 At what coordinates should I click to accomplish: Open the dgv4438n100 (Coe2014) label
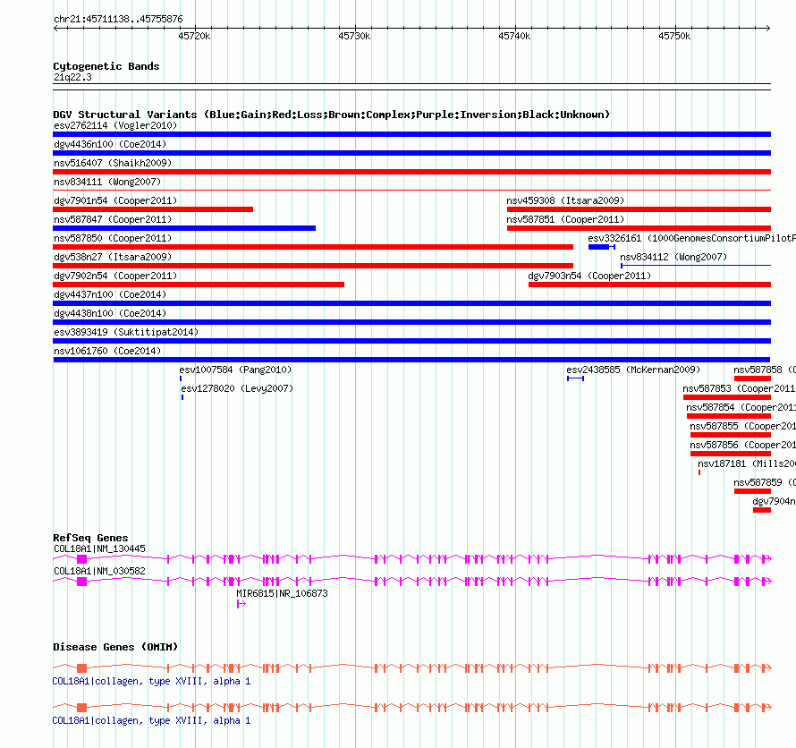110,313
